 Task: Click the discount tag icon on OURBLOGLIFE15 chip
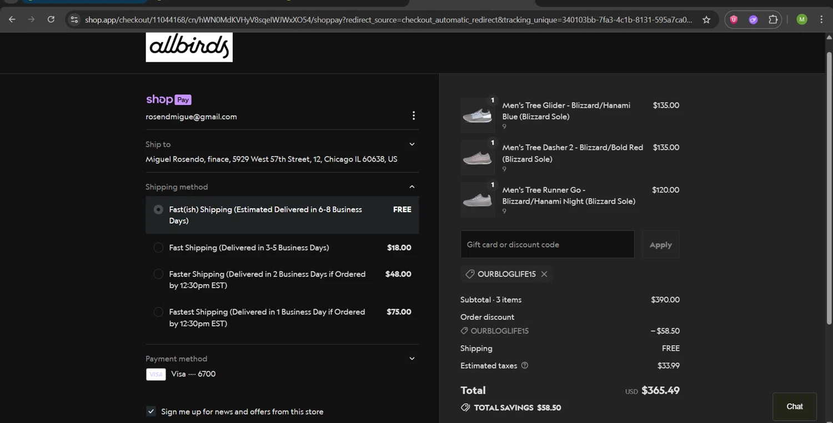[x=470, y=274]
